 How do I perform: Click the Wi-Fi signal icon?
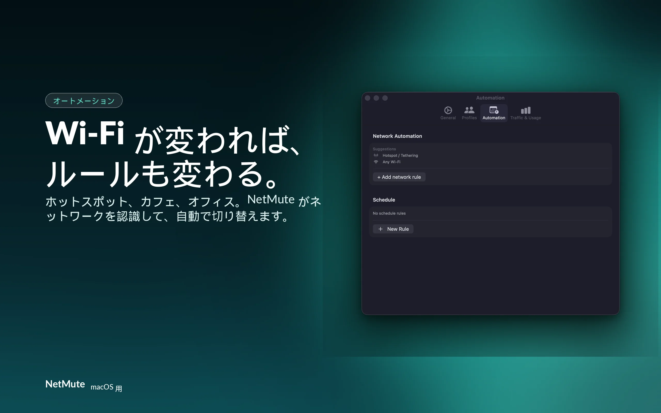click(x=376, y=162)
